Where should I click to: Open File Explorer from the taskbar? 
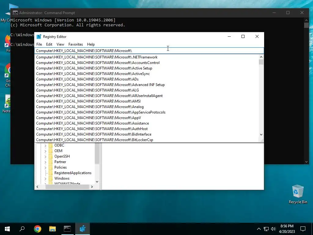pos(53,229)
